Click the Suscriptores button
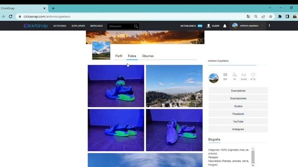 pos(238,91)
